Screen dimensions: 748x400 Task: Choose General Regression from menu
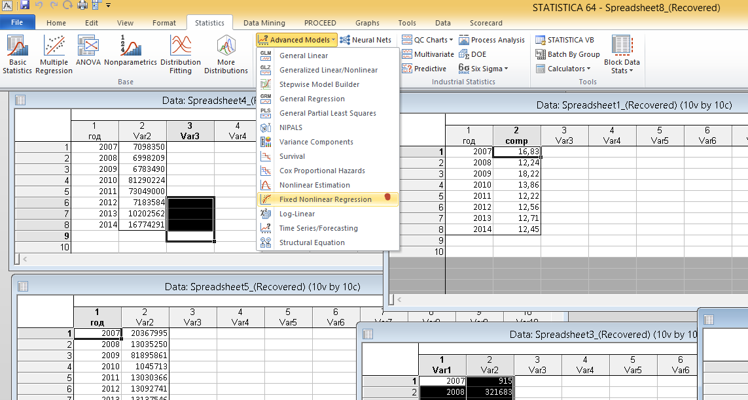click(328, 99)
